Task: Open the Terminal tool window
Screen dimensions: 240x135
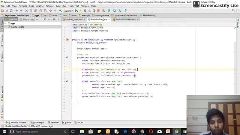Action: click(53, 123)
